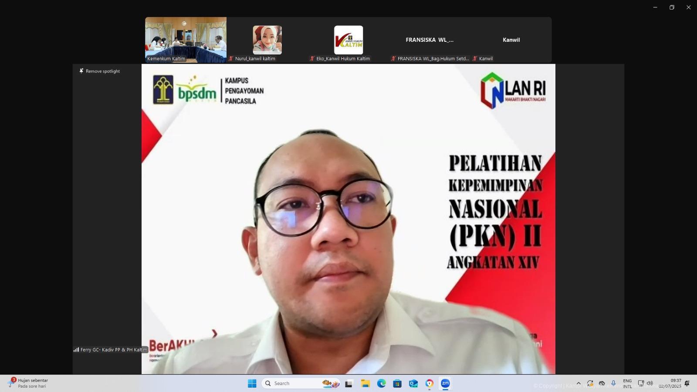The height and width of the screenshot is (392, 697).
Task: Open the volume control in system tray
Action: [x=650, y=383]
